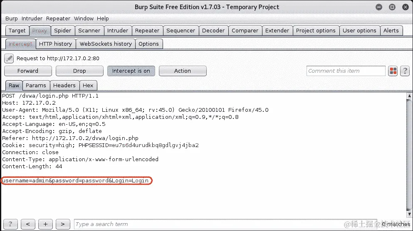Open the Intruder menu in menu bar
413x231 pixels.
[32, 18]
